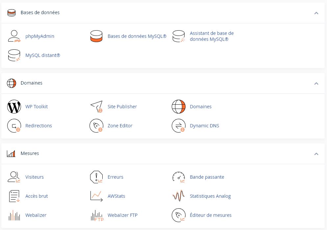
Task: Click the Accès brut link
Action: click(37, 196)
